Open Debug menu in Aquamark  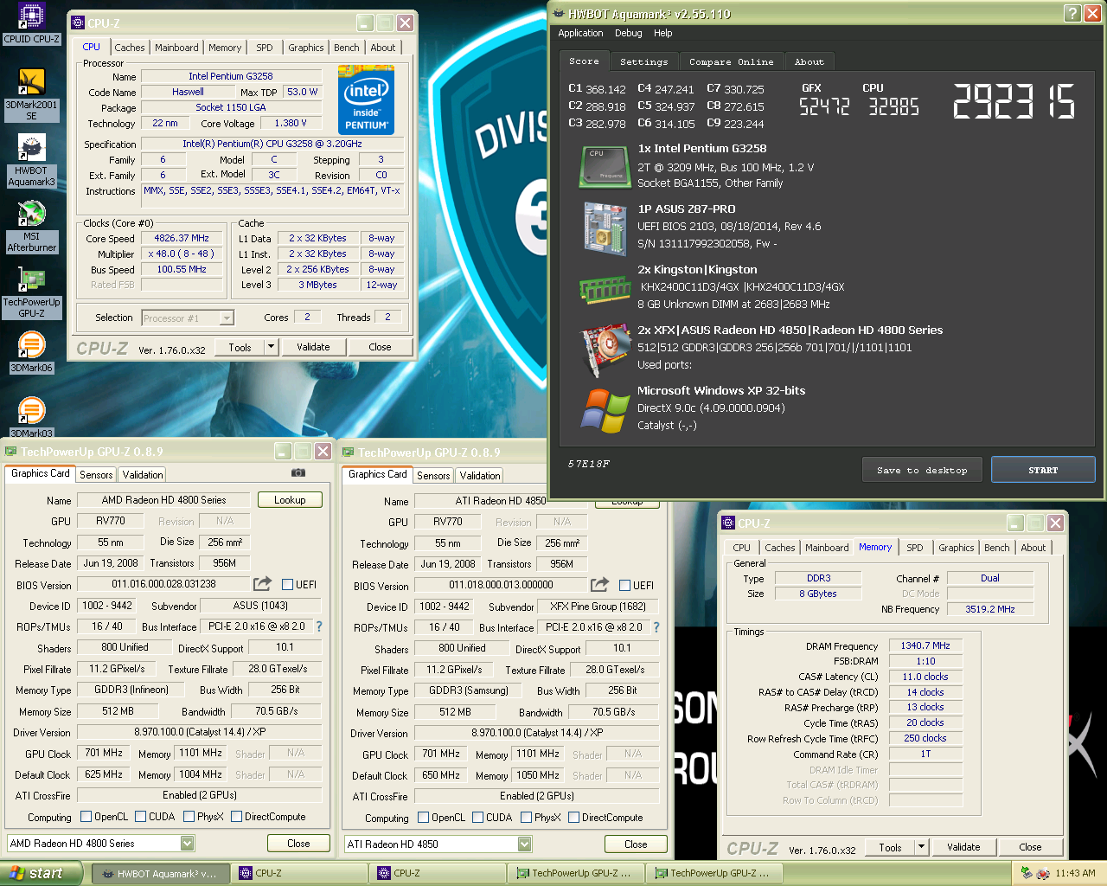[629, 33]
